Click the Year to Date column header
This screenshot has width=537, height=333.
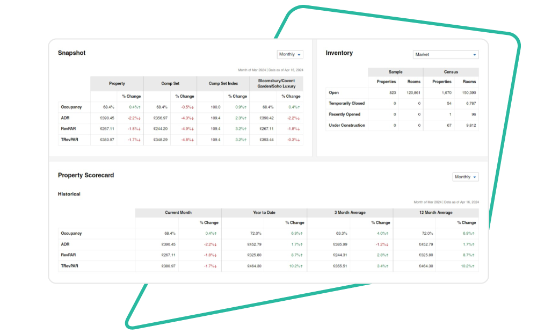pos(264,213)
